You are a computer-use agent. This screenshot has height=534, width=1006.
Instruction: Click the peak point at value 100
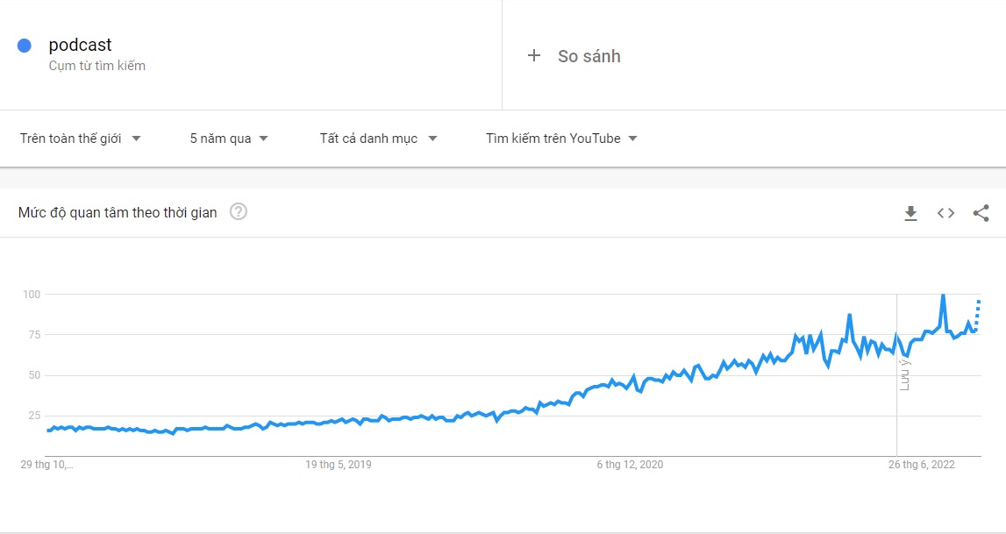pos(943,295)
